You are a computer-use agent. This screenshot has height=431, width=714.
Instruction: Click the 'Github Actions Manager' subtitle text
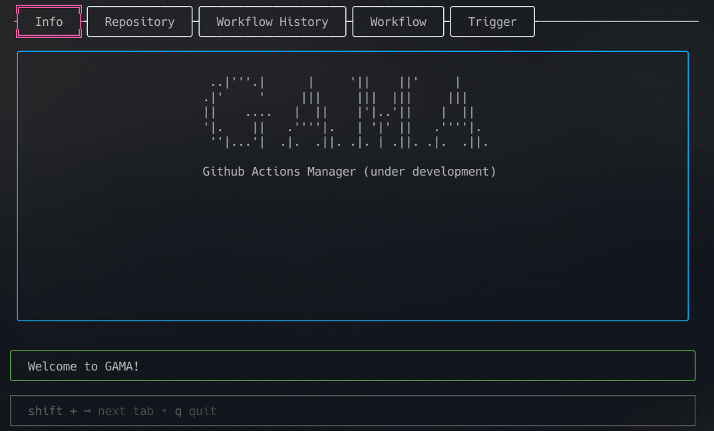point(279,171)
